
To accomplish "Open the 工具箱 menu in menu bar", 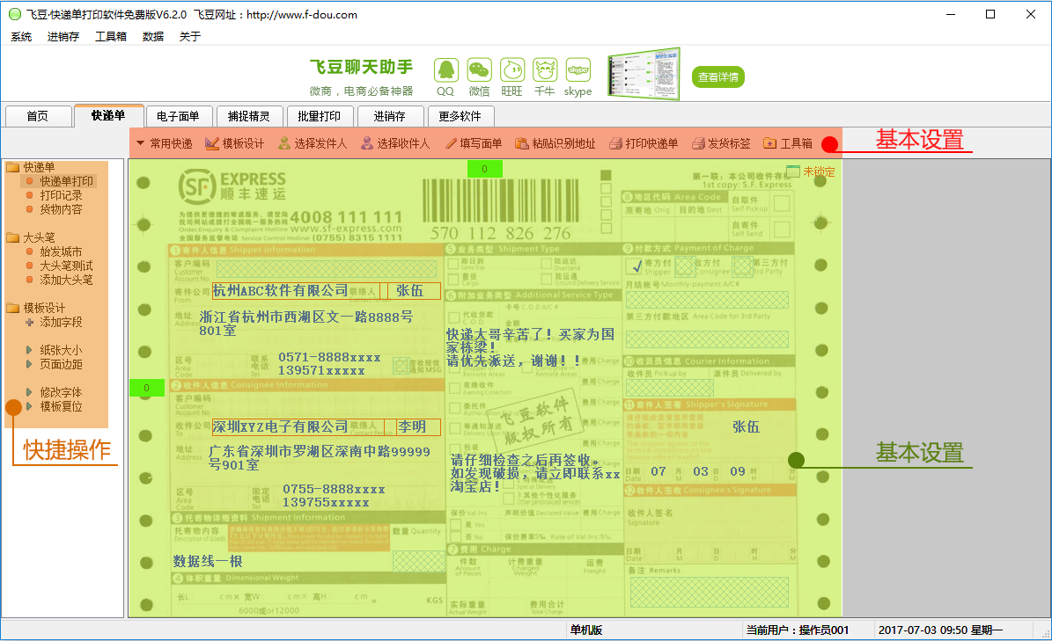I will pyautogui.click(x=111, y=37).
